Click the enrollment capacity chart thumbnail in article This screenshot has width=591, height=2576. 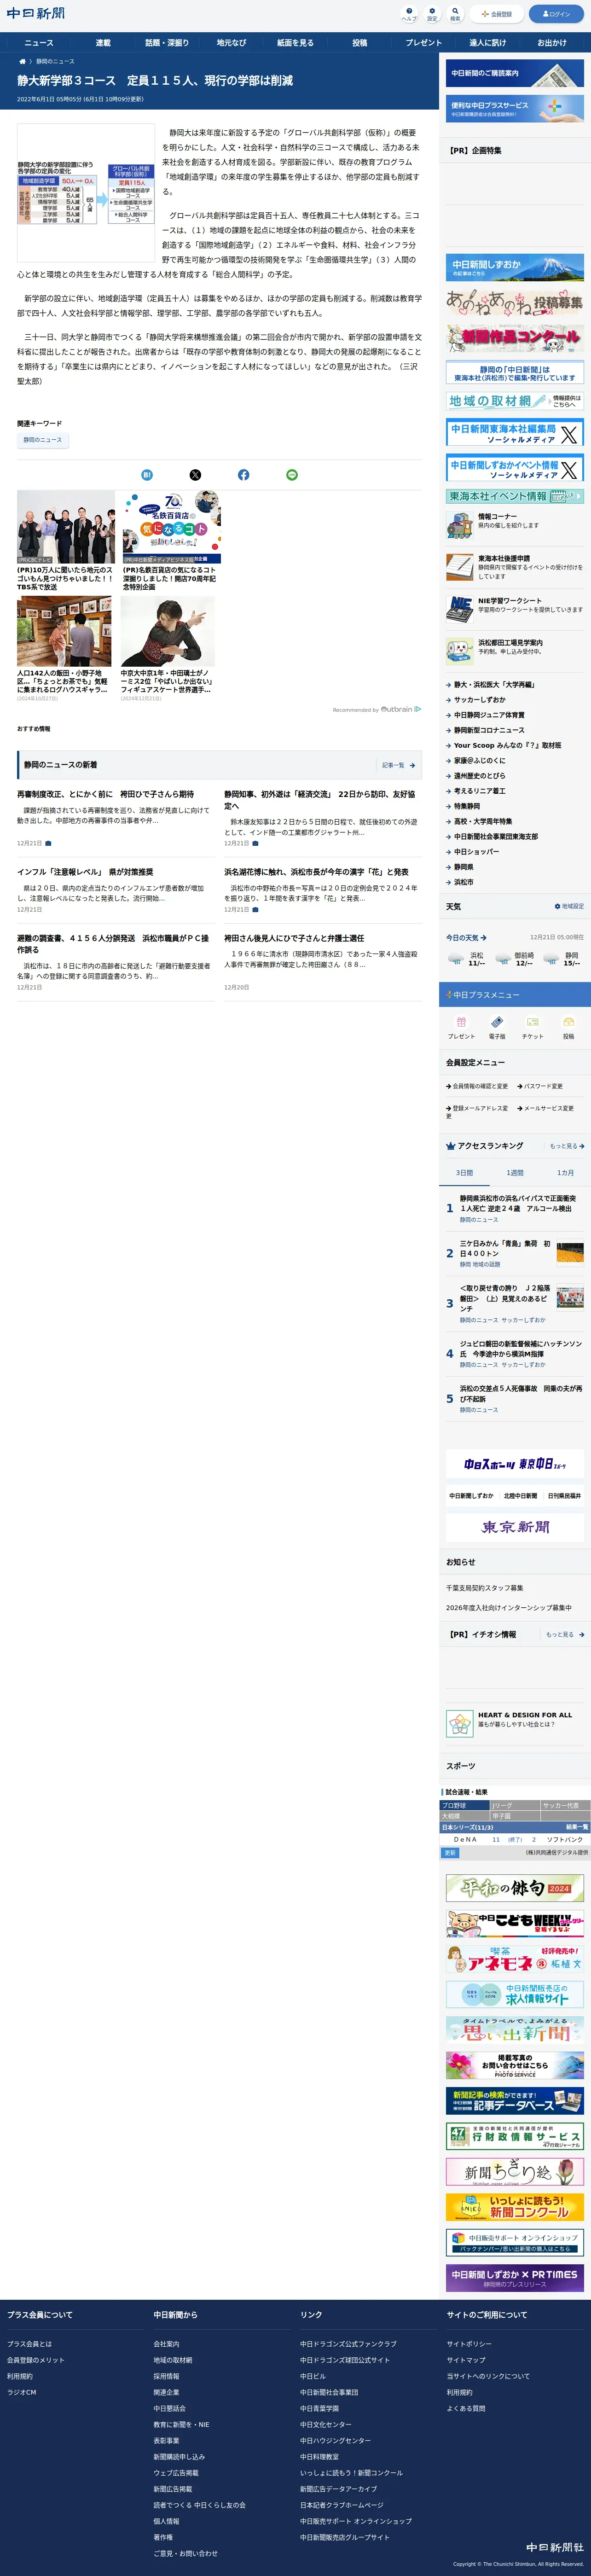pyautogui.click(x=86, y=193)
